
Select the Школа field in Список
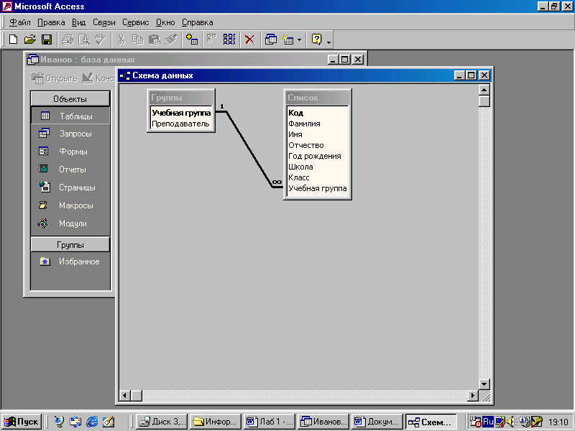pyautogui.click(x=318, y=167)
